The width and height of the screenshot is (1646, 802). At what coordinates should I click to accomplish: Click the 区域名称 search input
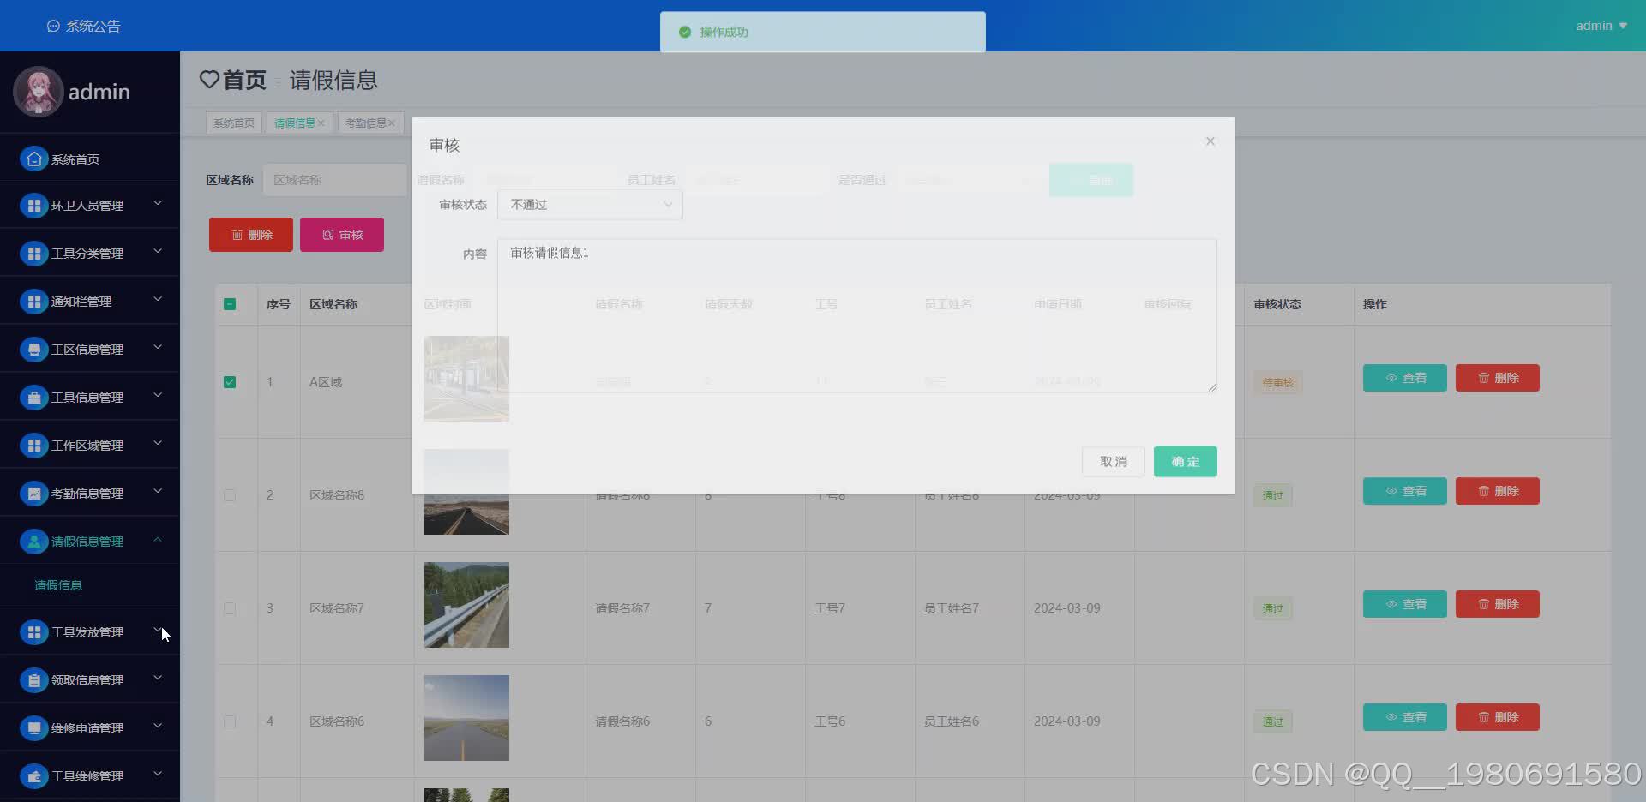pos(335,180)
